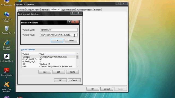Click the Variable column header
The height and width of the screenshot is (98, 175).
[x=30, y=54]
